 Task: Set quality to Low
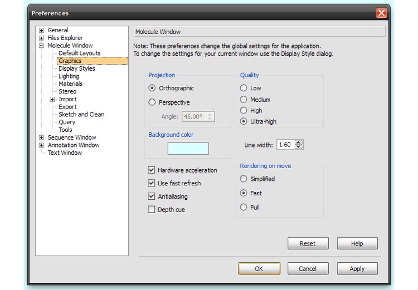244,88
